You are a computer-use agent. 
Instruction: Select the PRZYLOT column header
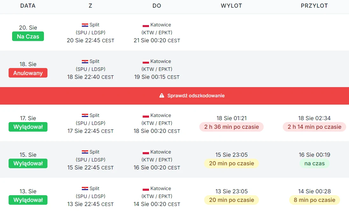[x=314, y=6]
